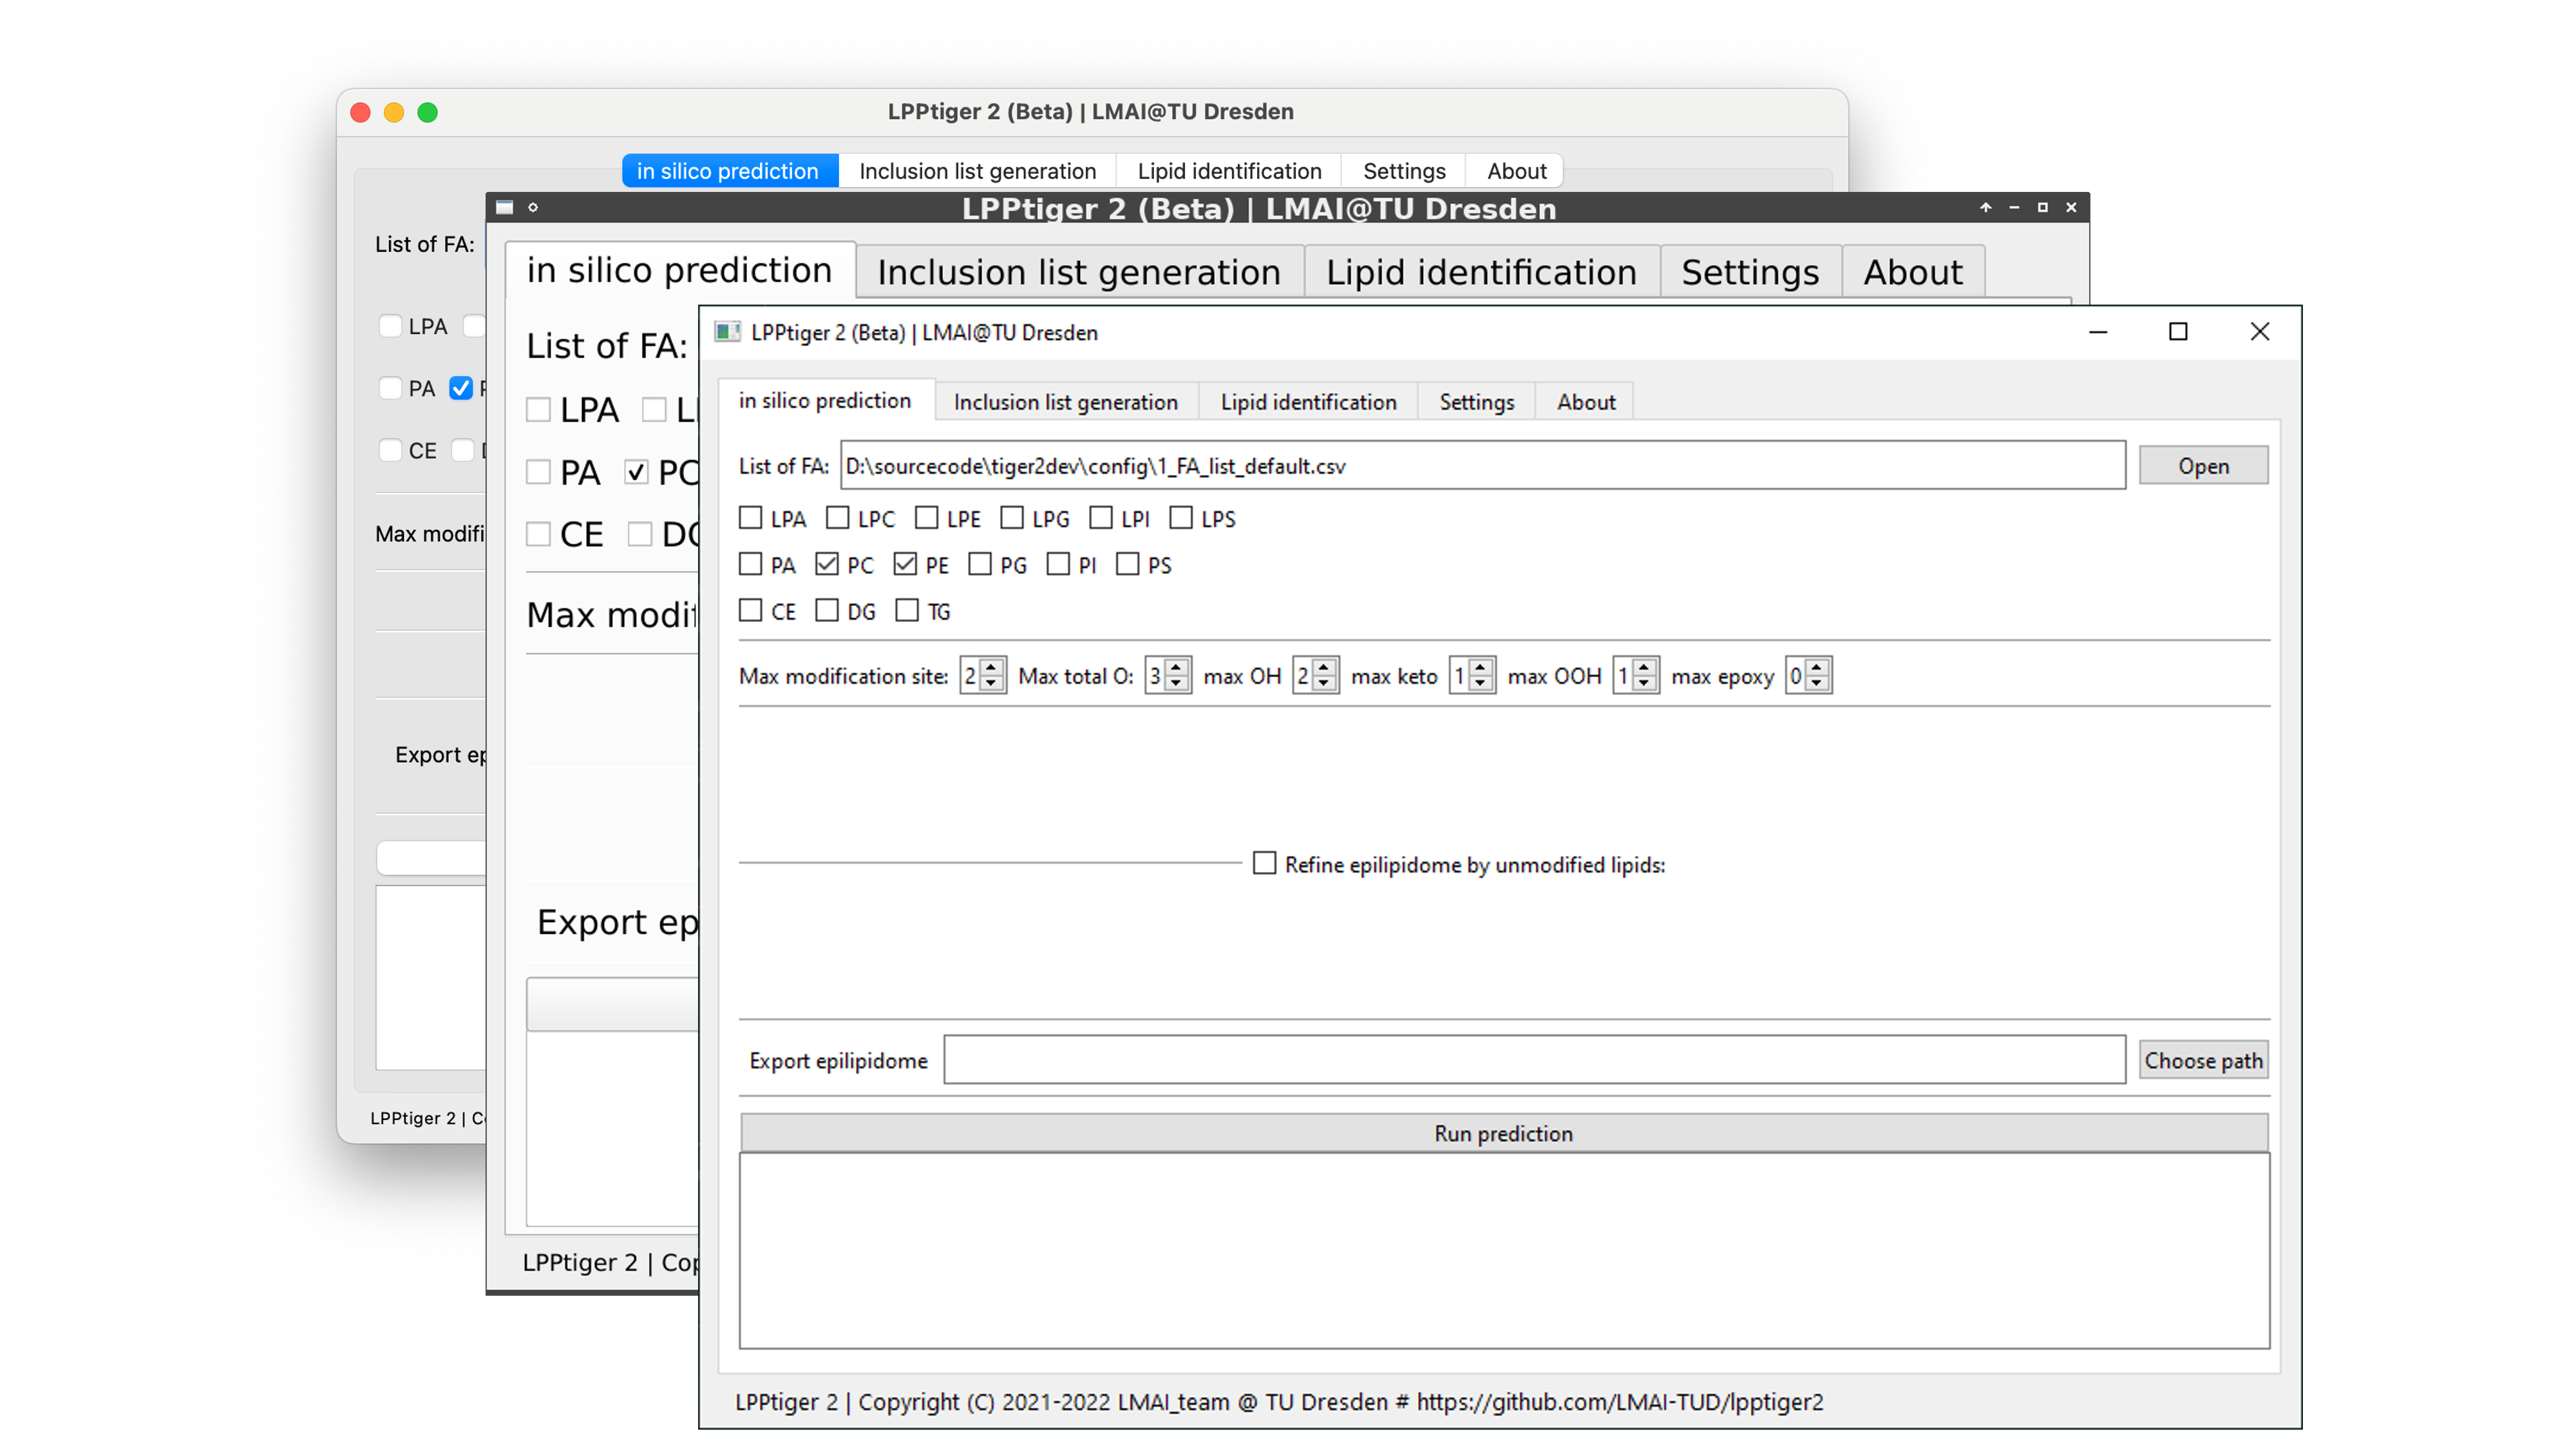Decrease Max total O with down arrow
The width and height of the screenshot is (2576, 1449).
pyautogui.click(x=1177, y=684)
